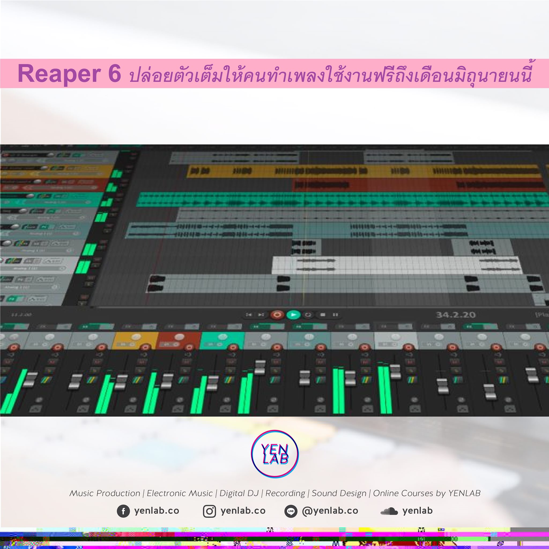Click the 34.2.20 time position display
This screenshot has height=549, width=549.
point(456,315)
